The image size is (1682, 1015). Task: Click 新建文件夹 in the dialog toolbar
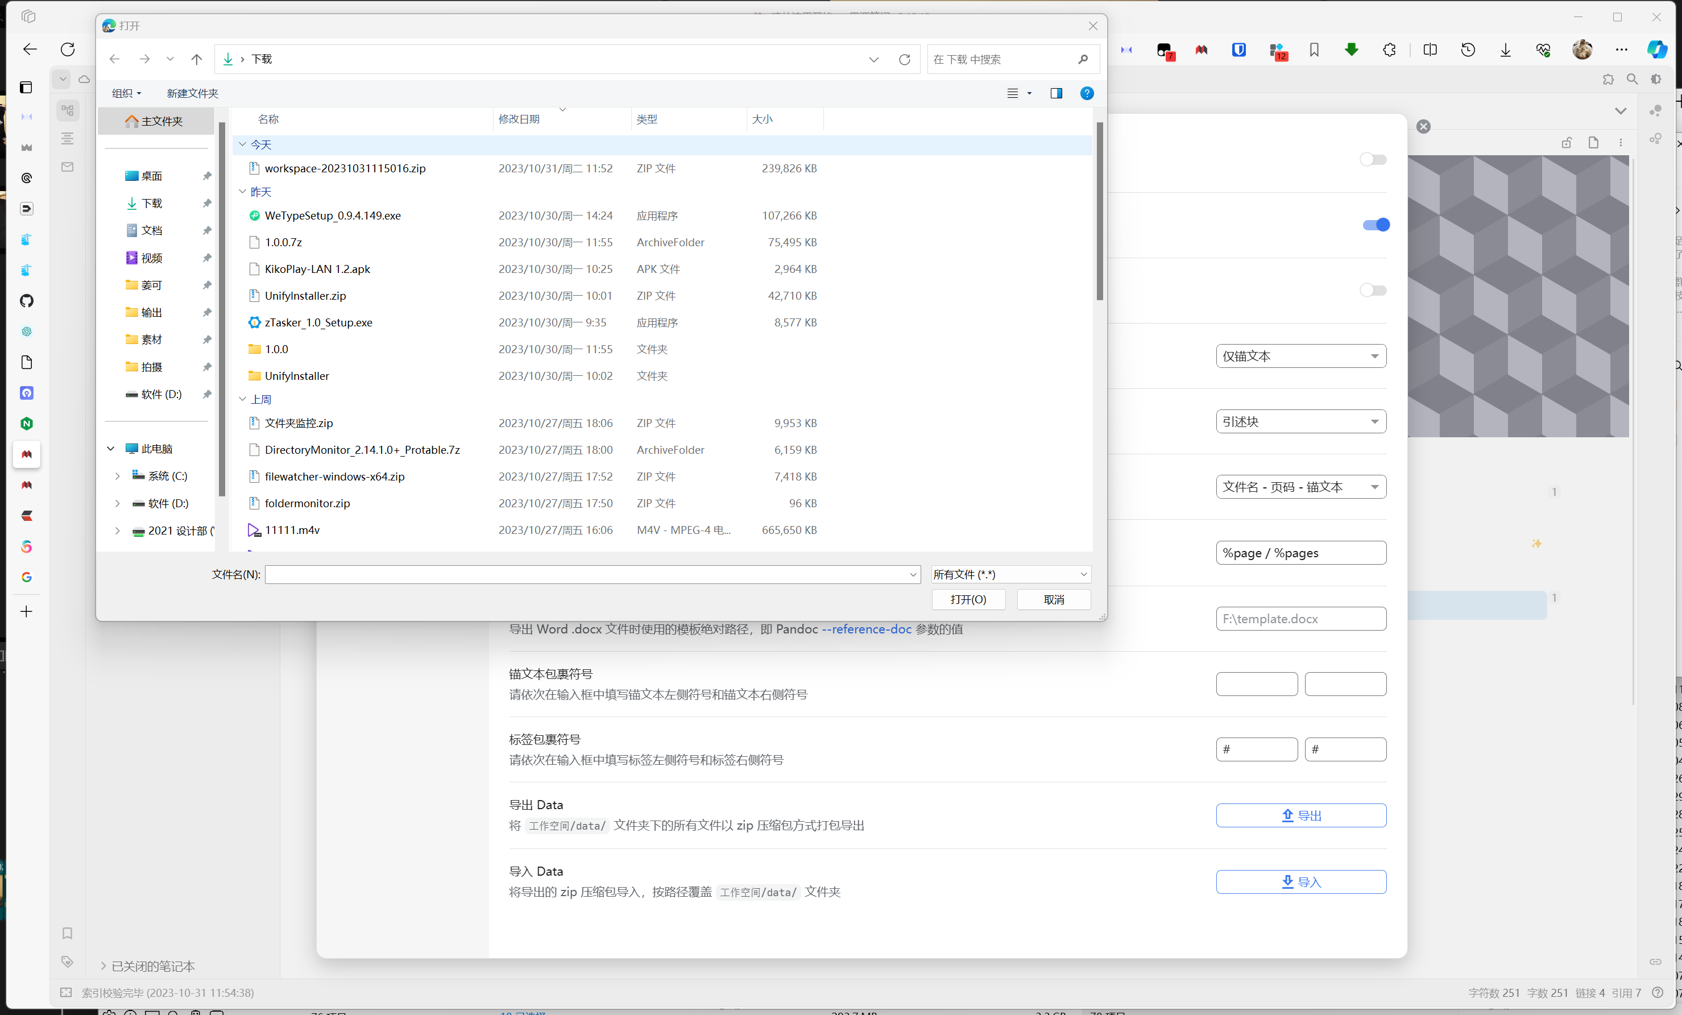pos(193,93)
